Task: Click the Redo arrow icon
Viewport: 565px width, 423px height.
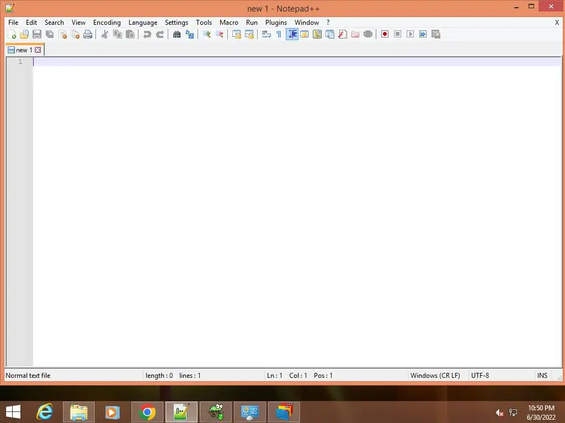Action: (160, 34)
